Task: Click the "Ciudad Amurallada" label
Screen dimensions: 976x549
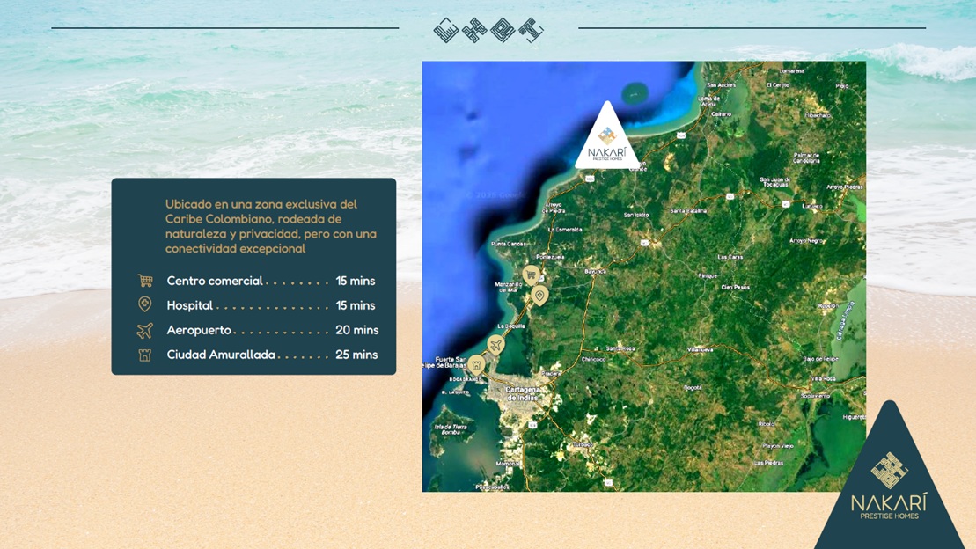Action: [221, 355]
